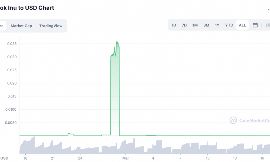
Task: Select the ALL time range
Action: (x=242, y=25)
